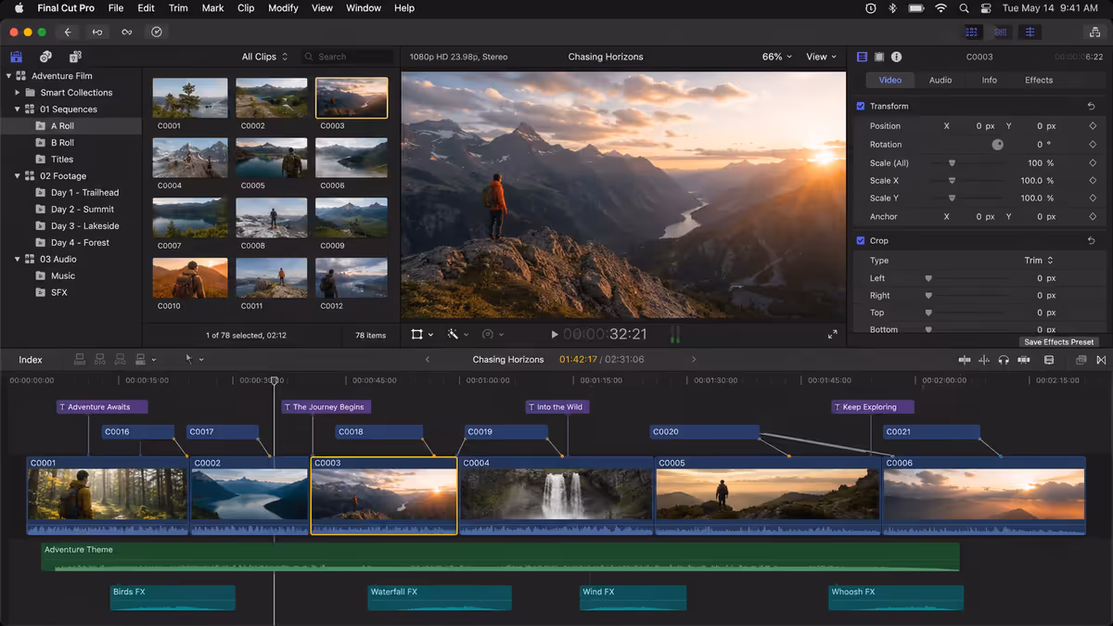Click the browser Search field
The width and height of the screenshot is (1113, 626).
(347, 57)
